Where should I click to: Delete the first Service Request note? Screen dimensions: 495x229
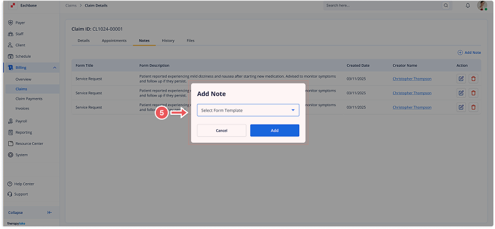click(473, 79)
